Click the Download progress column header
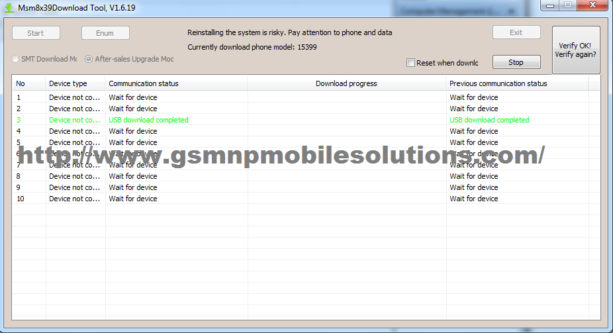Image resolution: width=613 pixels, height=333 pixels. [346, 83]
